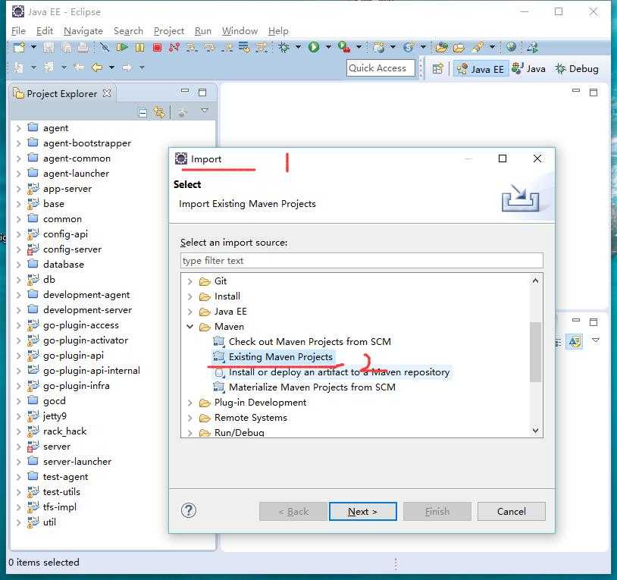Viewport: 617px width, 580px height.
Task: Expand the config-server project node
Action: point(18,249)
